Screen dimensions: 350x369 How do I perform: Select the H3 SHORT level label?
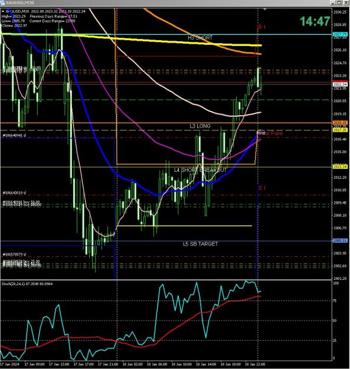point(200,38)
